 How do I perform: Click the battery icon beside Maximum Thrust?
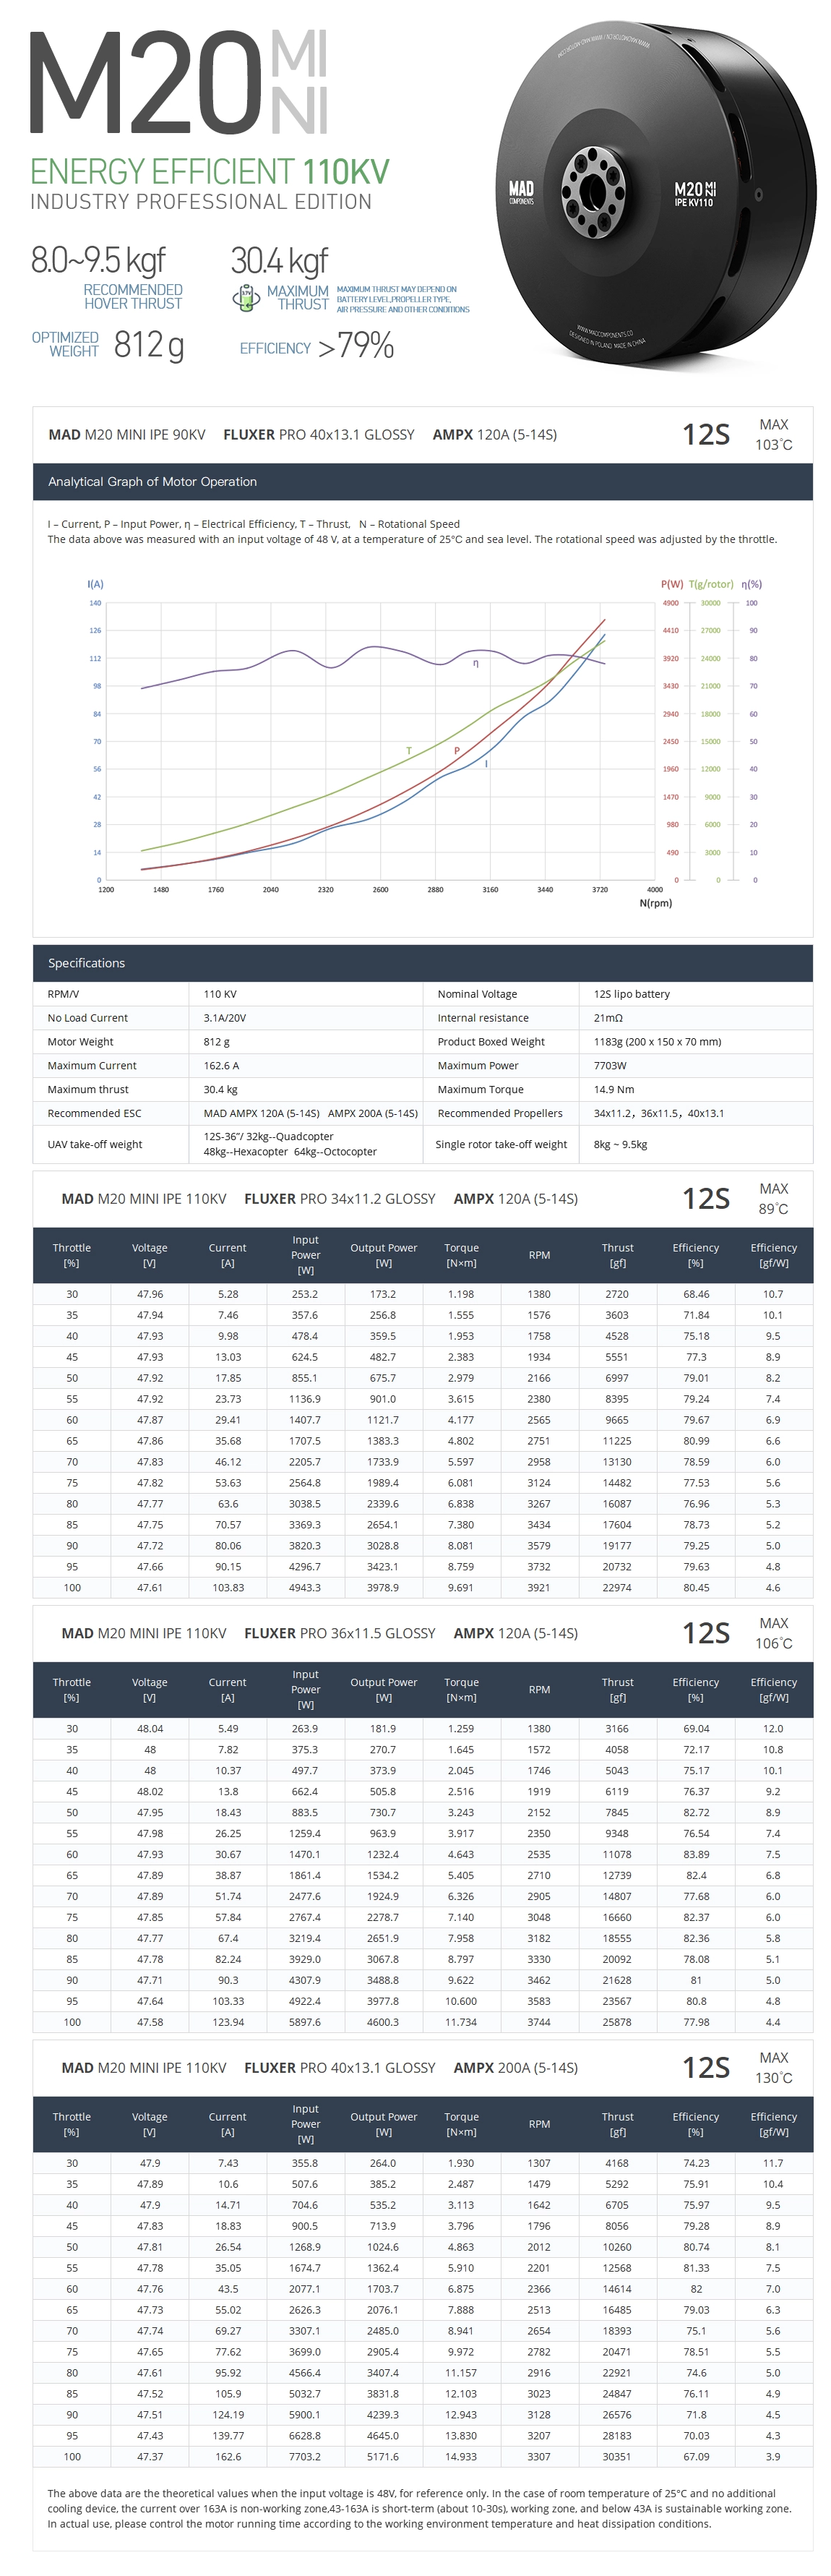pos(245,297)
